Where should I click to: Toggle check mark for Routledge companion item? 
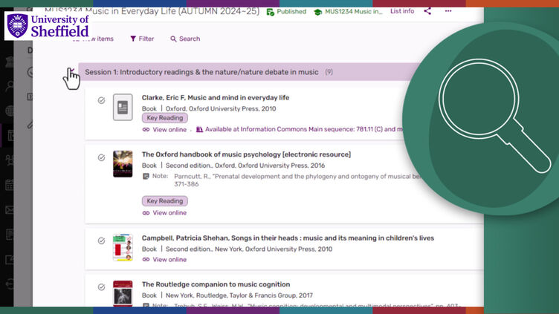click(102, 287)
